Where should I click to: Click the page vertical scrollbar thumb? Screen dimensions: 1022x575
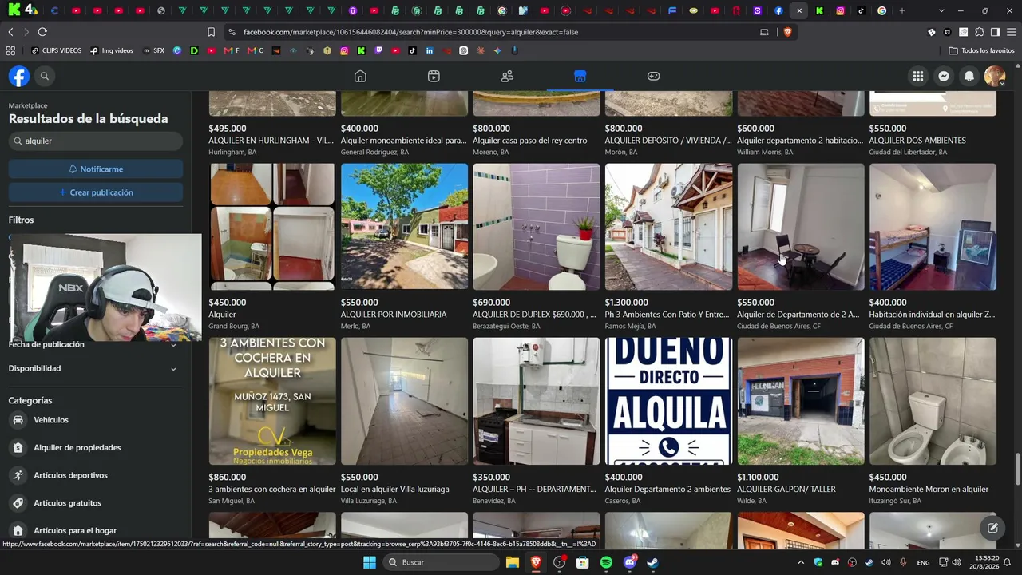1017,469
